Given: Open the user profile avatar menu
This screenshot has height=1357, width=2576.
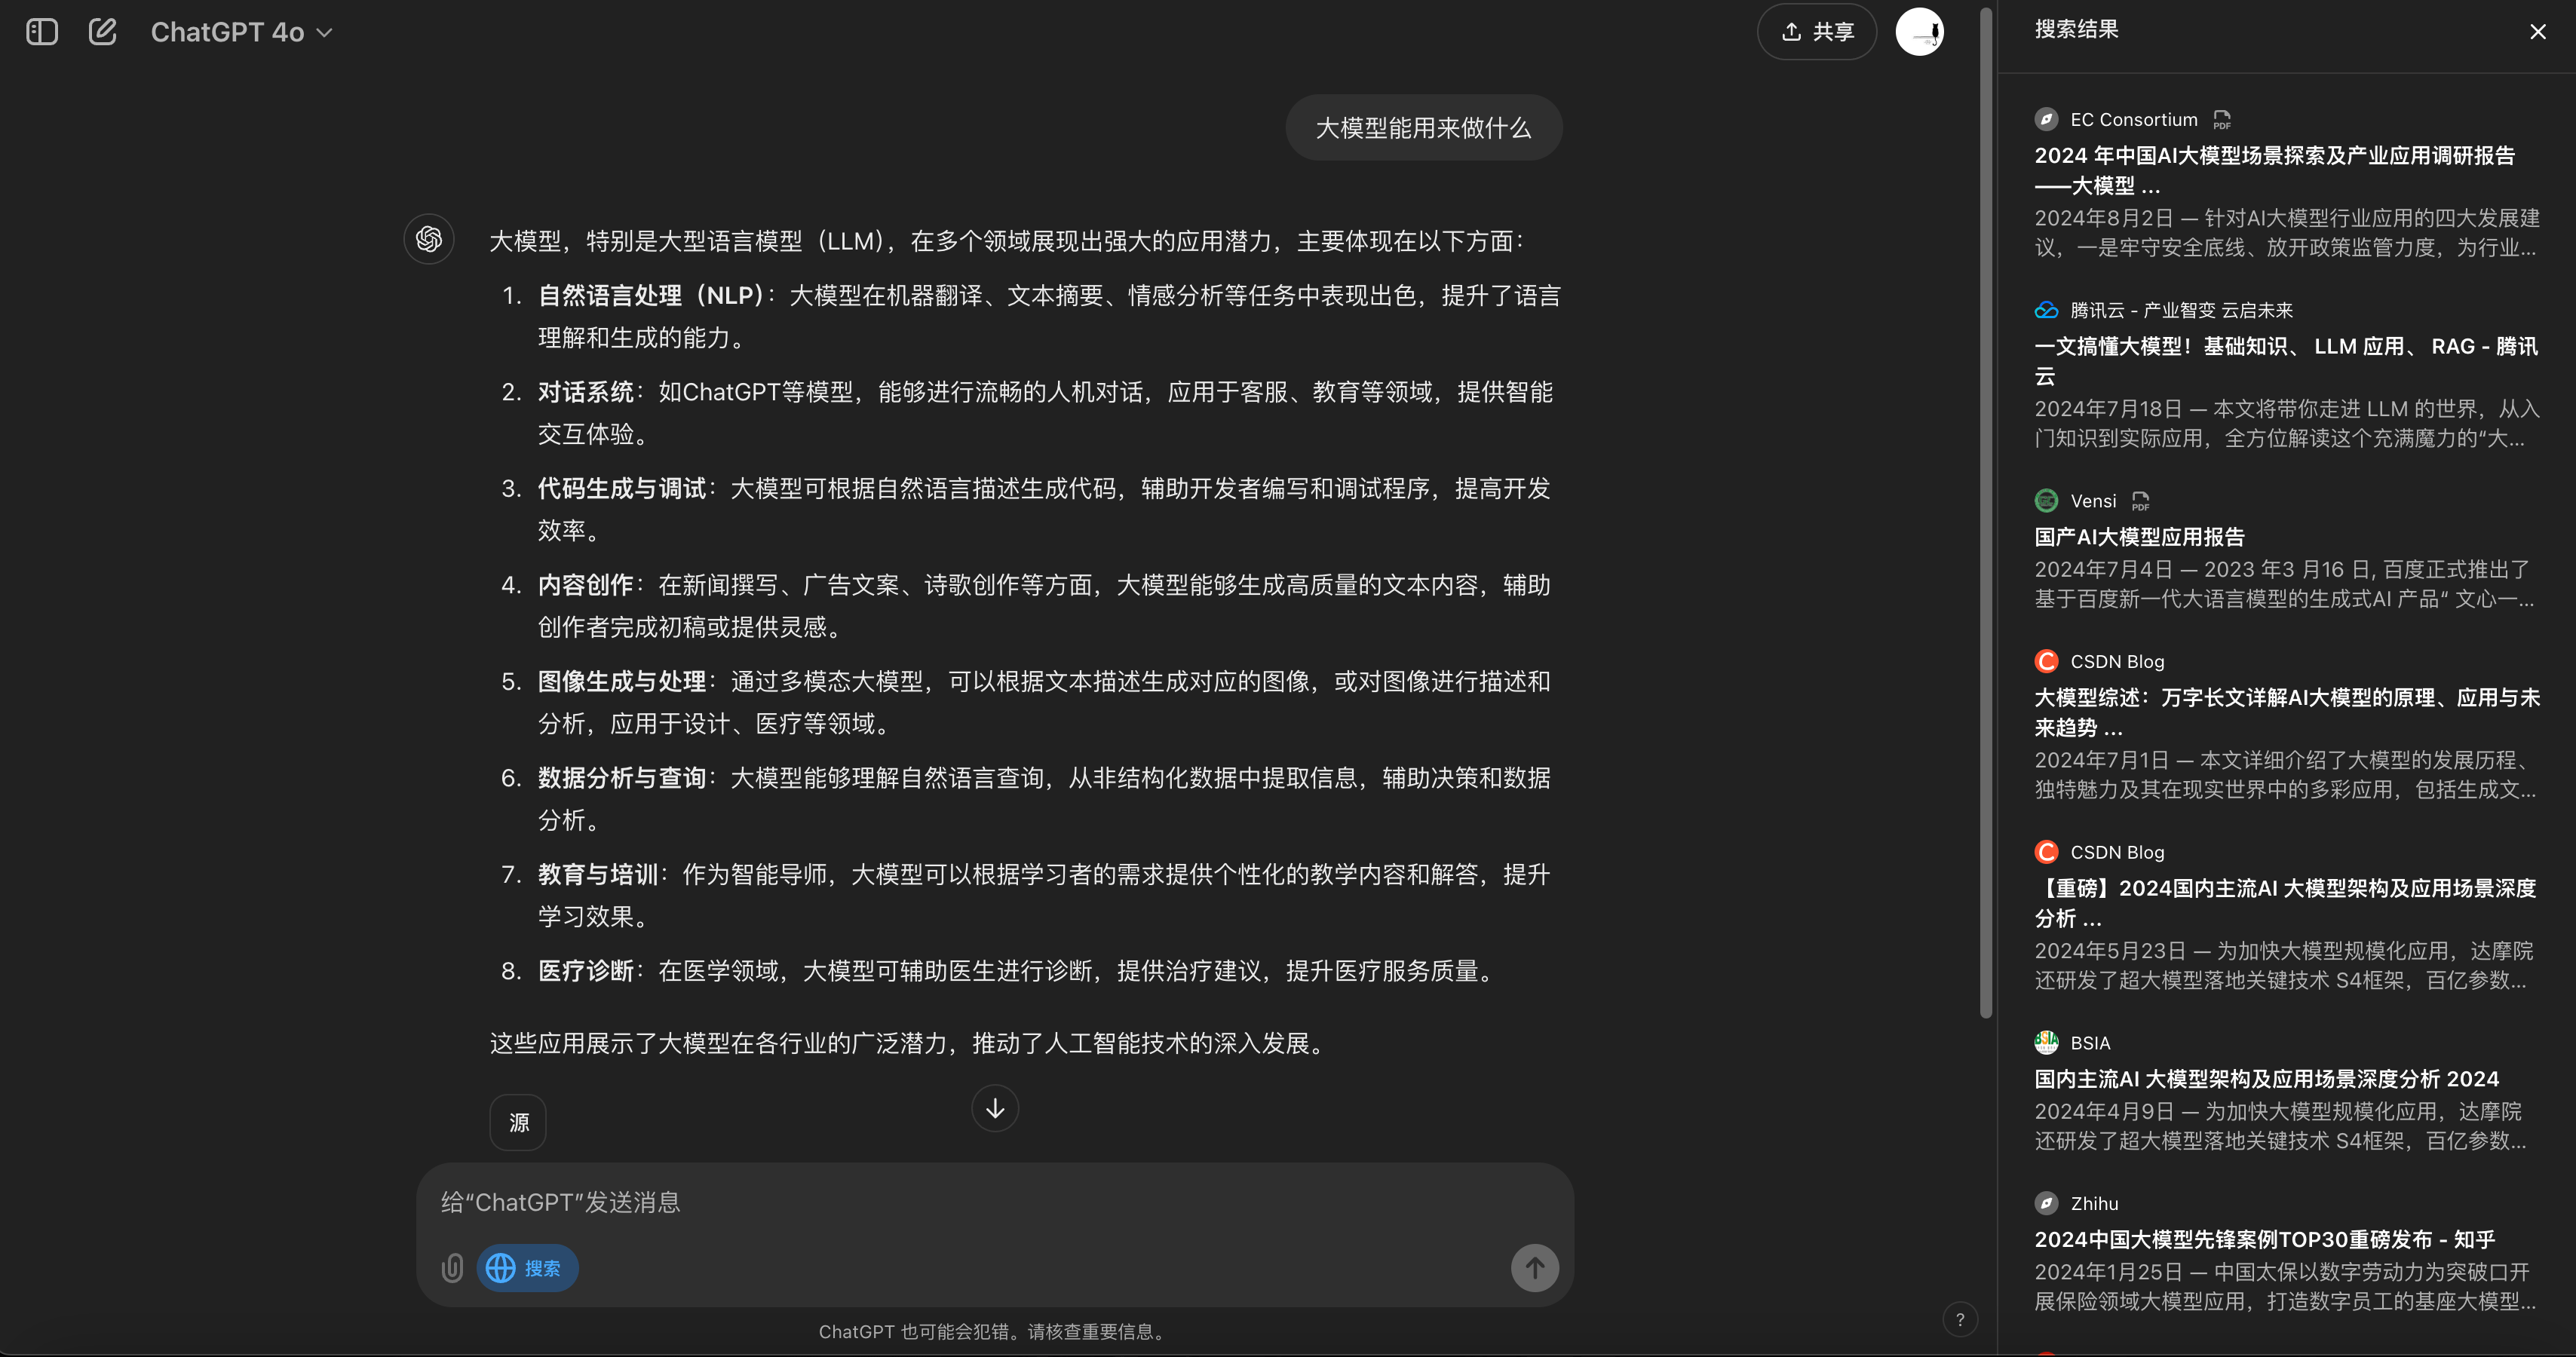Looking at the screenshot, I should (x=1919, y=32).
